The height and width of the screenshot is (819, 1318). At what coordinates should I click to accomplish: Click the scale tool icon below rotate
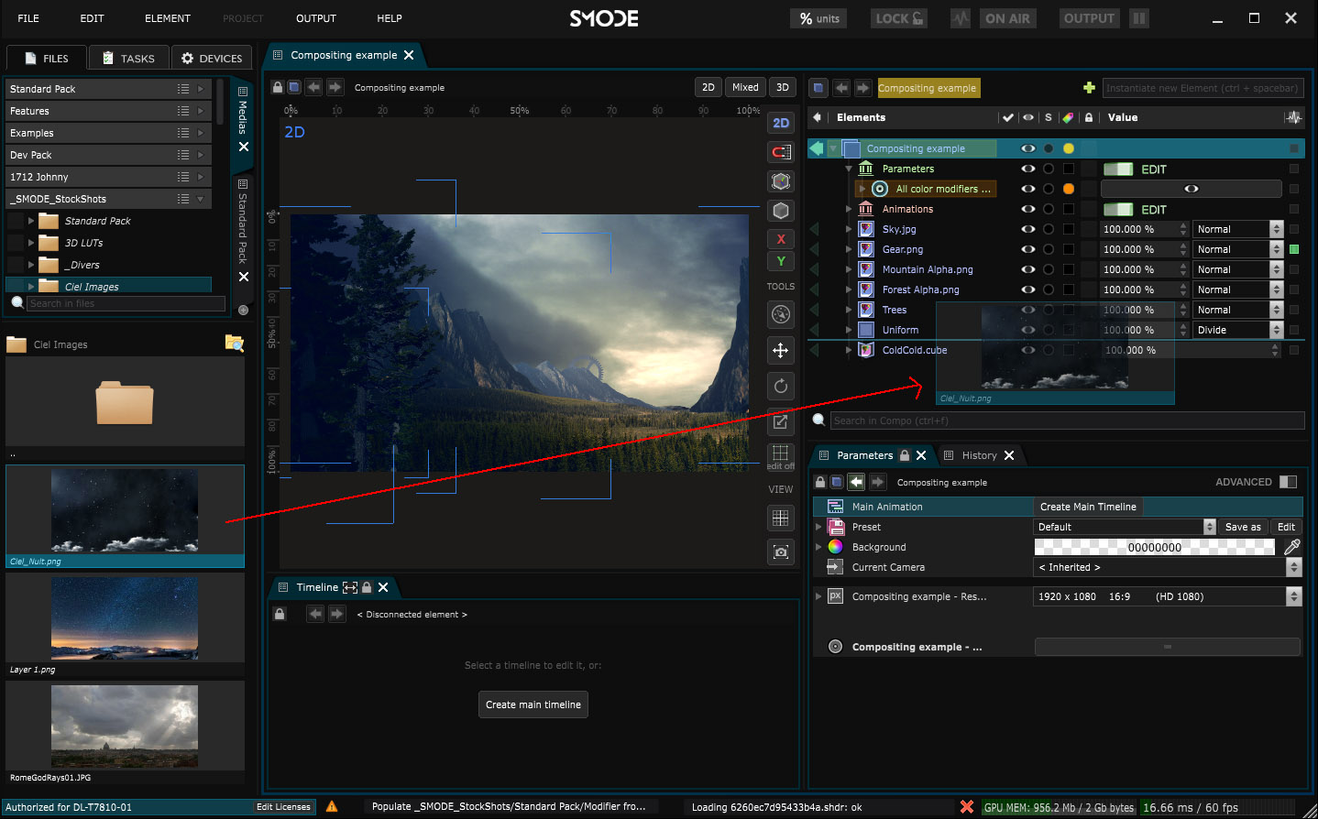[781, 421]
